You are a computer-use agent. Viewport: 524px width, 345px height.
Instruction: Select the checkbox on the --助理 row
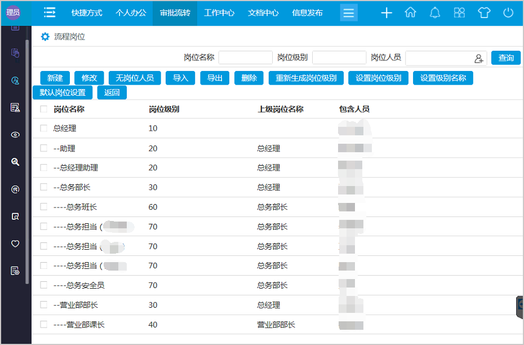point(43,148)
